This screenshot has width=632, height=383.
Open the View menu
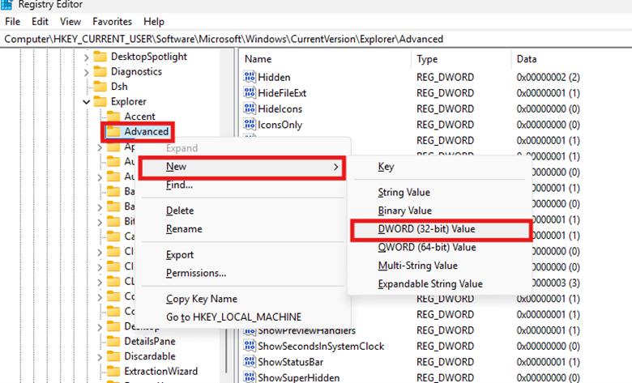click(70, 21)
